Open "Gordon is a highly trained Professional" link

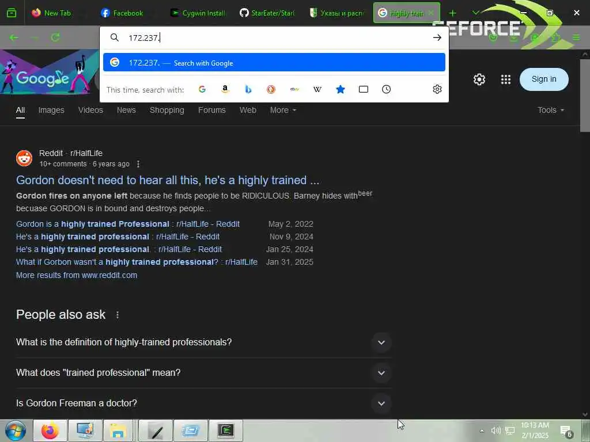(128, 224)
